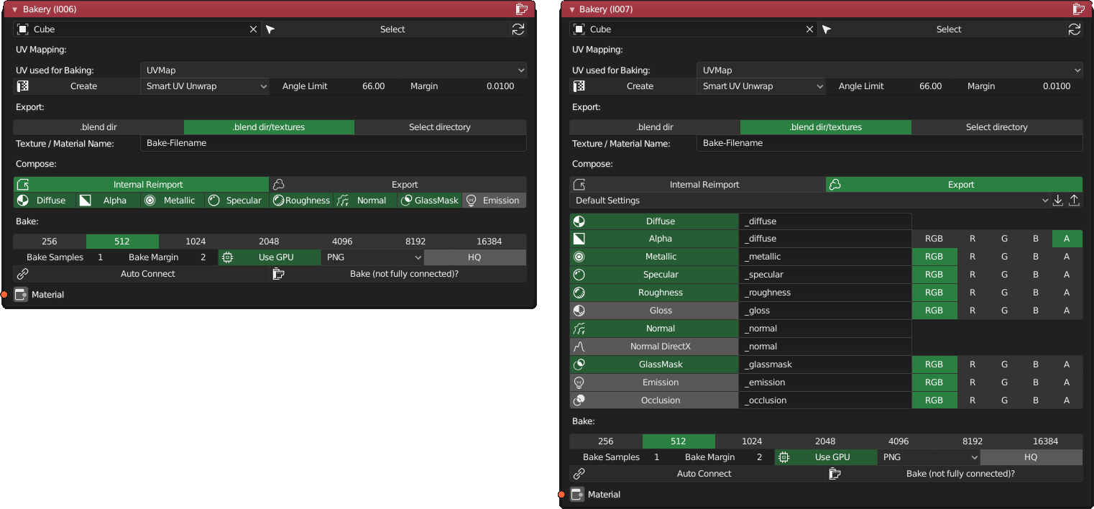The image size is (1094, 509).
Task: Click the Bake Samples slider in Bakery (I007)
Action: point(621,457)
